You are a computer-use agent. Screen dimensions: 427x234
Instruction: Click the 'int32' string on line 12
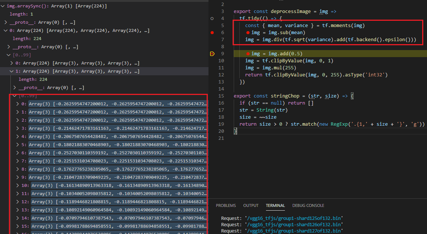(375, 75)
